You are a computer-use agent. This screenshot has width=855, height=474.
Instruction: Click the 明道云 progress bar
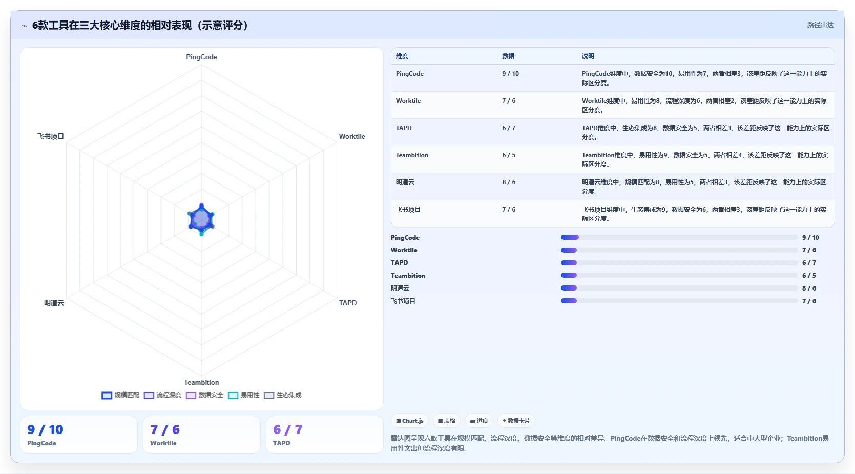(679, 288)
